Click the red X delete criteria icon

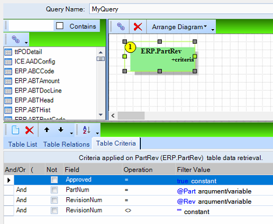pyautogui.click(x=30, y=130)
